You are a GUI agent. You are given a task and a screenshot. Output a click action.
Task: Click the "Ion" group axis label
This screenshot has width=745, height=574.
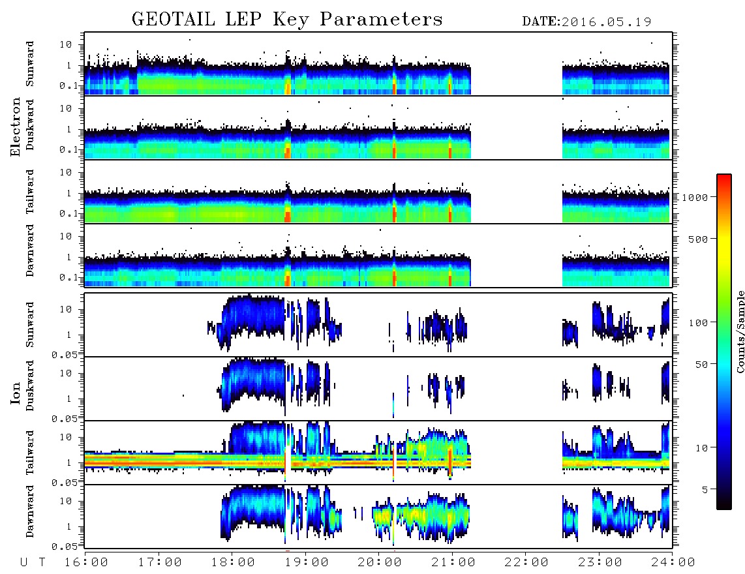coord(16,393)
